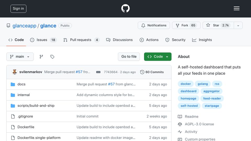Image resolution: width=251 pixels, height=141 pixels.
Task: Open the Issues tab
Action: point(43,40)
